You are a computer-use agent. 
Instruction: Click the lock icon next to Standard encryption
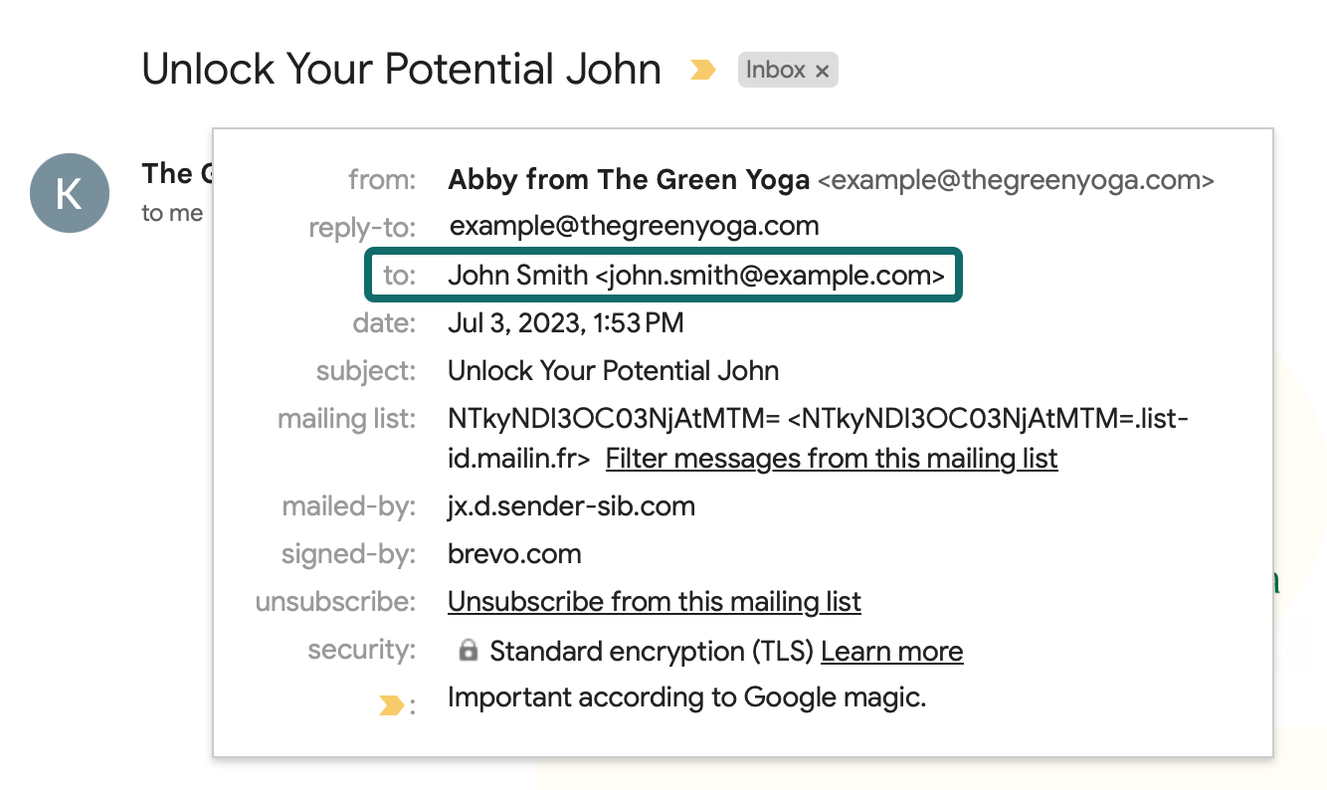(x=467, y=651)
